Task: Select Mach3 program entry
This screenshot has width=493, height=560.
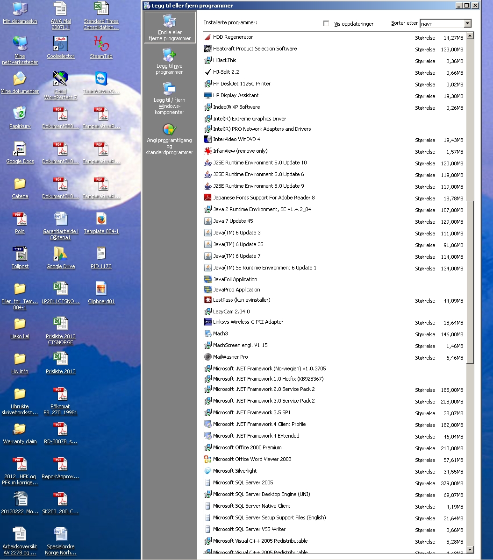Action: pos(335,334)
